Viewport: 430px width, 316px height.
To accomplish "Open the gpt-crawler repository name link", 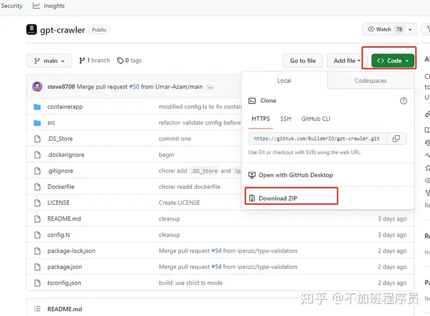I will click(x=63, y=30).
